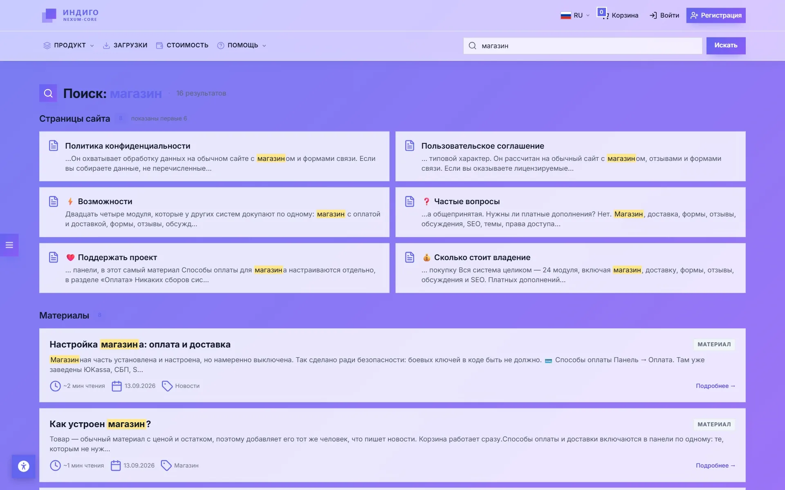Click the large search icon beside the Поиск heading
This screenshot has width=785, height=490.
coord(48,93)
